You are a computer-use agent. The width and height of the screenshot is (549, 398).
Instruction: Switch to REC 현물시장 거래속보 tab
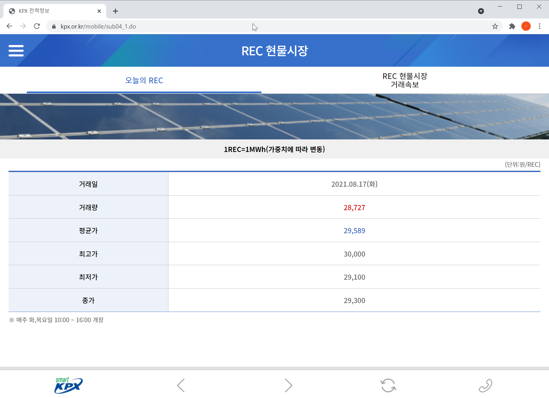coord(405,80)
